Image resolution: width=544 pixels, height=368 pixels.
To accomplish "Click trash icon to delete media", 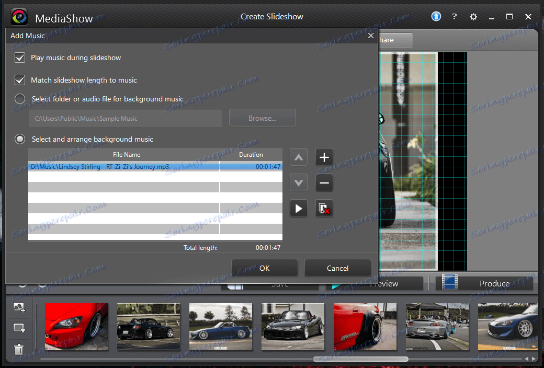I will (19, 350).
